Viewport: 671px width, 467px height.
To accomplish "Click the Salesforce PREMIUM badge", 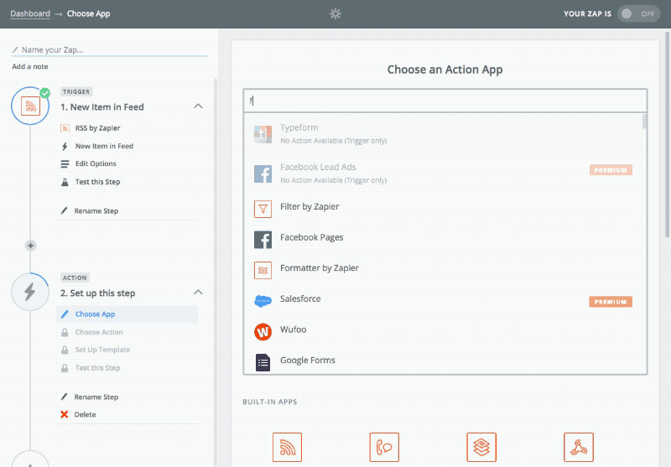I will 611,302.
